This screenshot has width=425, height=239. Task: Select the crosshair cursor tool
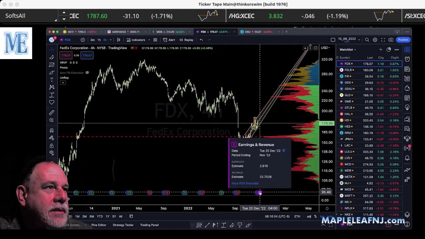click(x=52, y=49)
